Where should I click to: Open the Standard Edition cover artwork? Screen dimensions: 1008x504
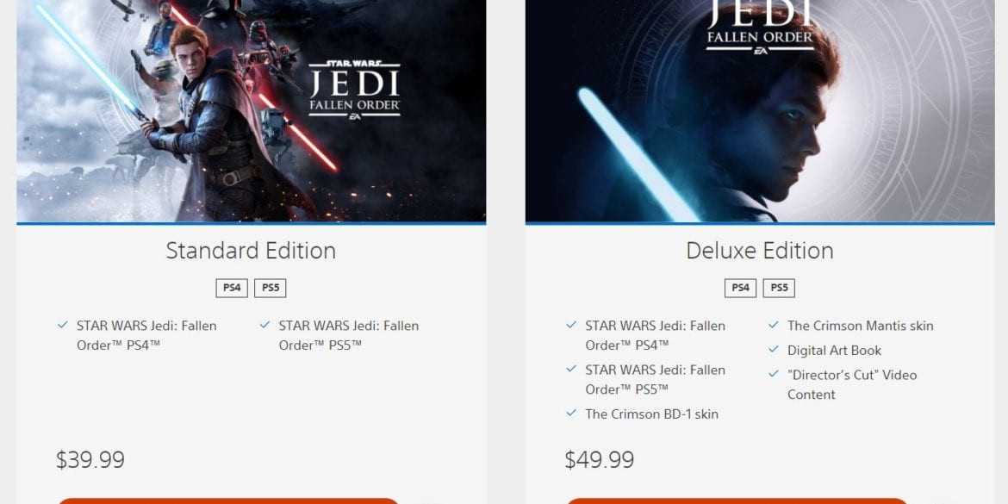pos(252,110)
